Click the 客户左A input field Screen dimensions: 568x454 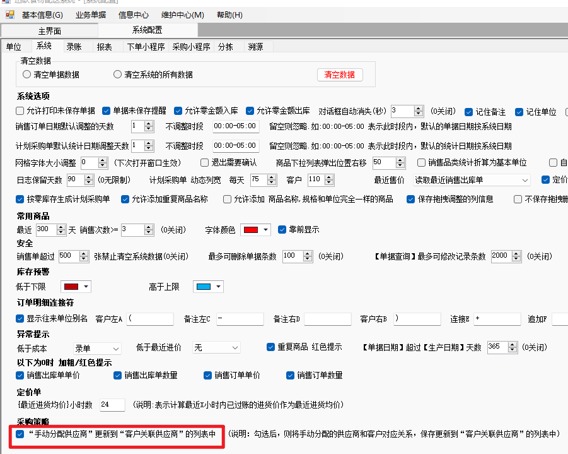click(x=150, y=319)
